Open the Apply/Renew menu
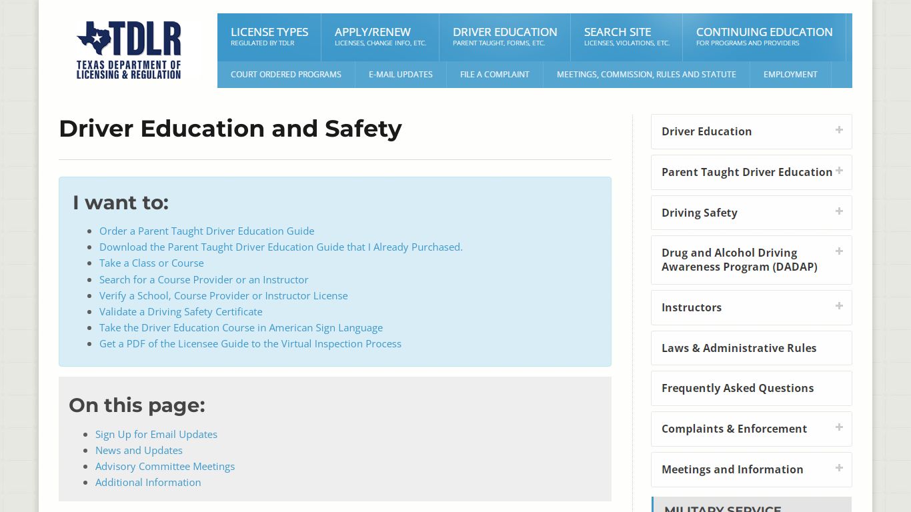This screenshot has height=512, width=911. (380, 37)
